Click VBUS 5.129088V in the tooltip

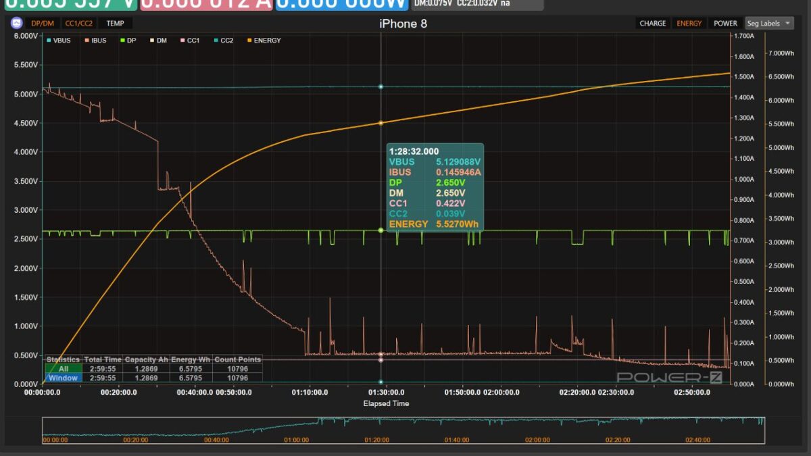click(435, 161)
